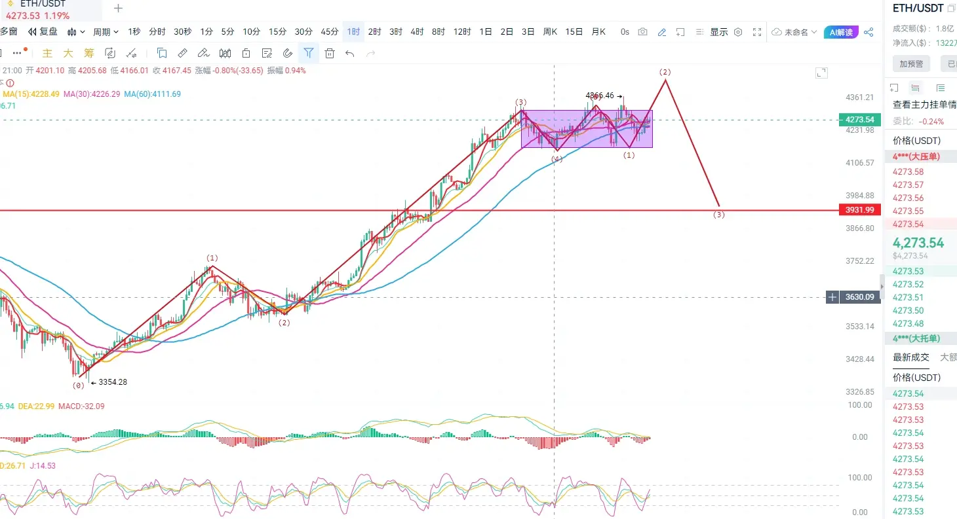
Task: Click the copy icon next to ETH/USDT title
Action: pyautogui.click(x=952, y=8)
